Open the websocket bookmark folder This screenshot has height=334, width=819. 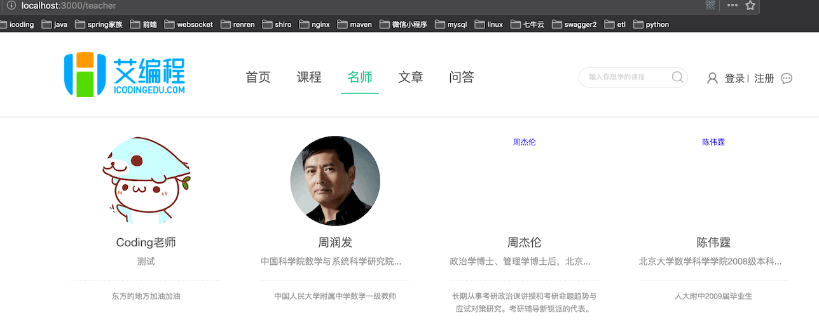coord(189,25)
